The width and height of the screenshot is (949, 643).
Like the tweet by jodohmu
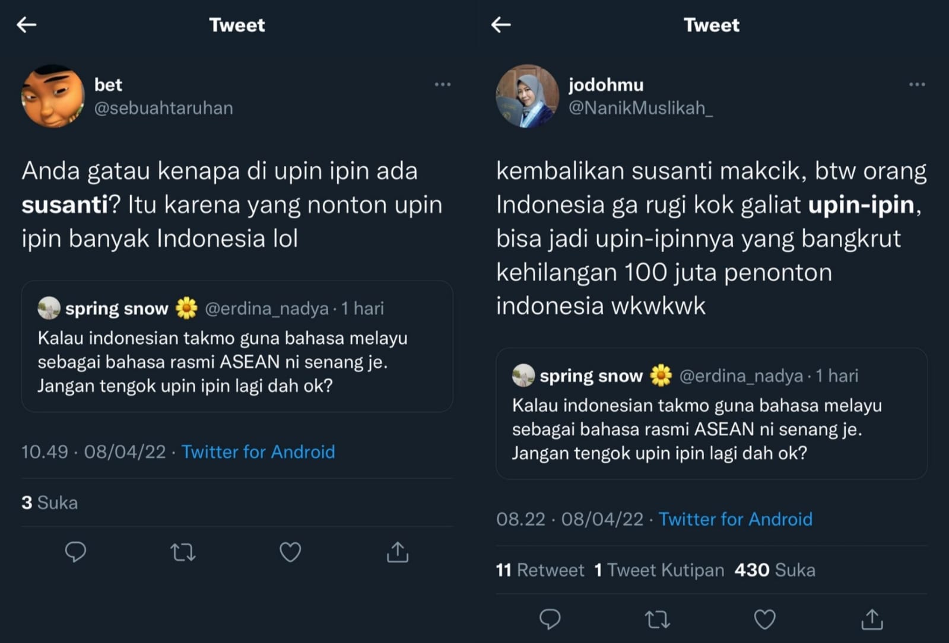[764, 619]
